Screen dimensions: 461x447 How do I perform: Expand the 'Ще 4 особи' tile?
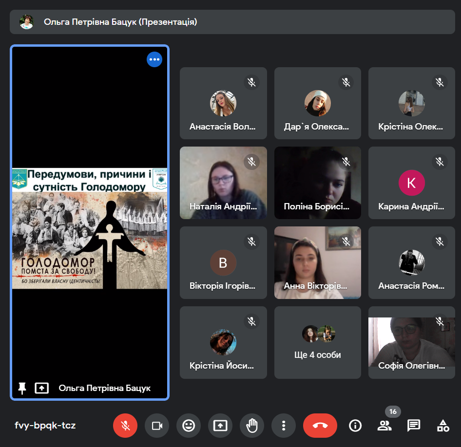pos(317,342)
